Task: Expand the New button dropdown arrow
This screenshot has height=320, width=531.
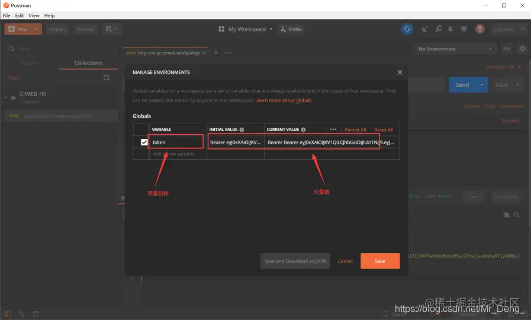Action: [x=37, y=29]
